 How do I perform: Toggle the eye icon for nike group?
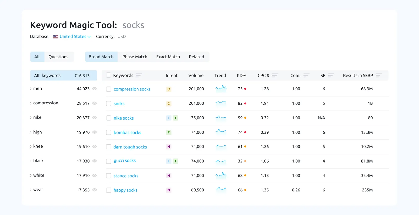coord(95,118)
